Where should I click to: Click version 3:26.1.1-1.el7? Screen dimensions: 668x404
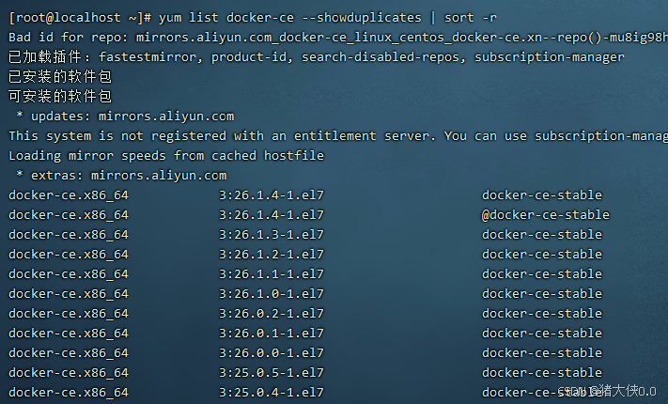click(x=272, y=274)
